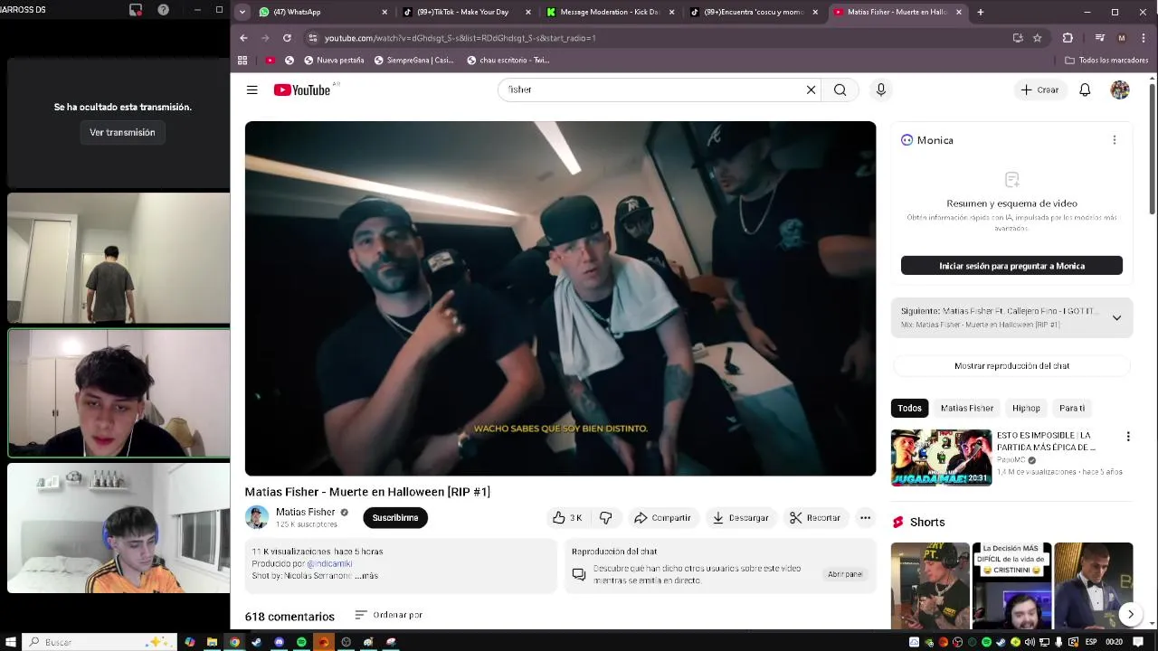Share the video via Compartir
Image resolution: width=1158 pixels, height=651 pixels.
pos(662,517)
